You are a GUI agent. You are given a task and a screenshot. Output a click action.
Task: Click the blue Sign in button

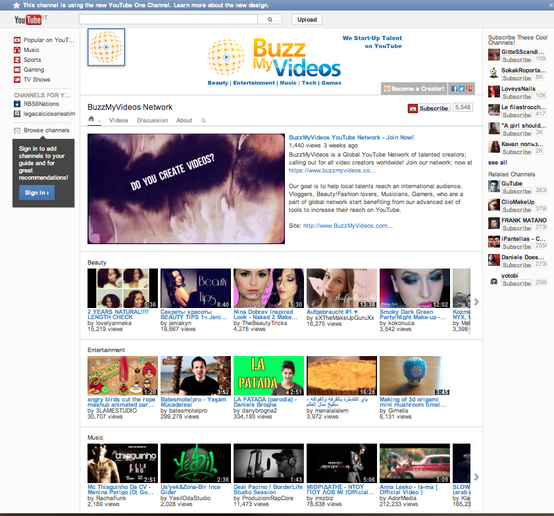[x=37, y=193]
